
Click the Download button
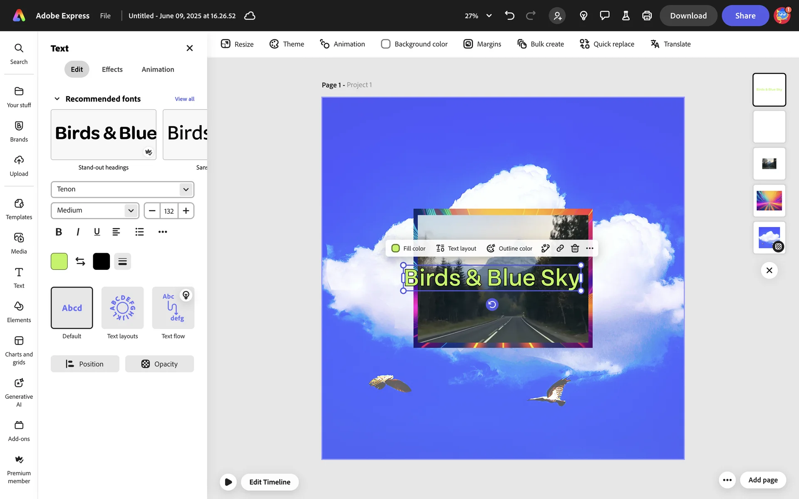pyautogui.click(x=688, y=16)
